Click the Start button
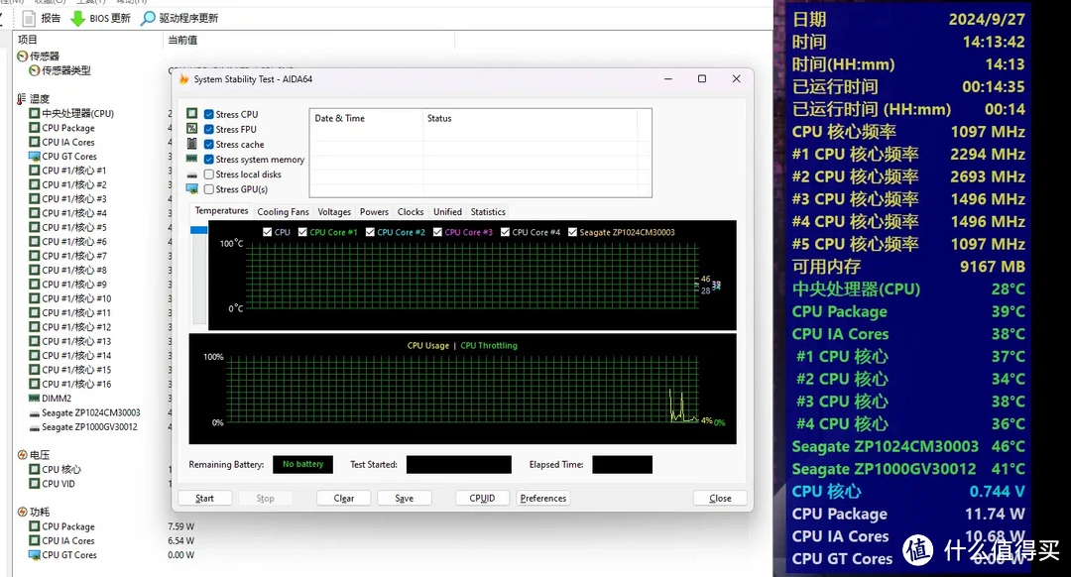Screen dimensions: 1071x577 [x=205, y=499]
